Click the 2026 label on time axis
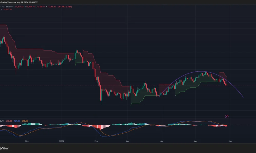 tap(61, 141)
